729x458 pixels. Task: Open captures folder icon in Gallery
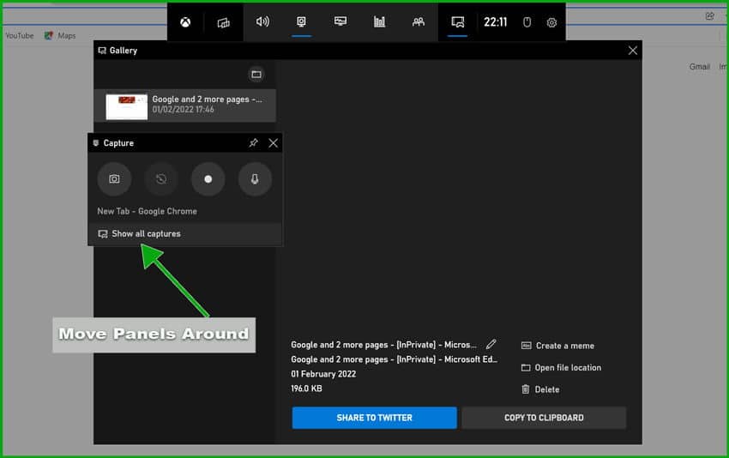[256, 75]
